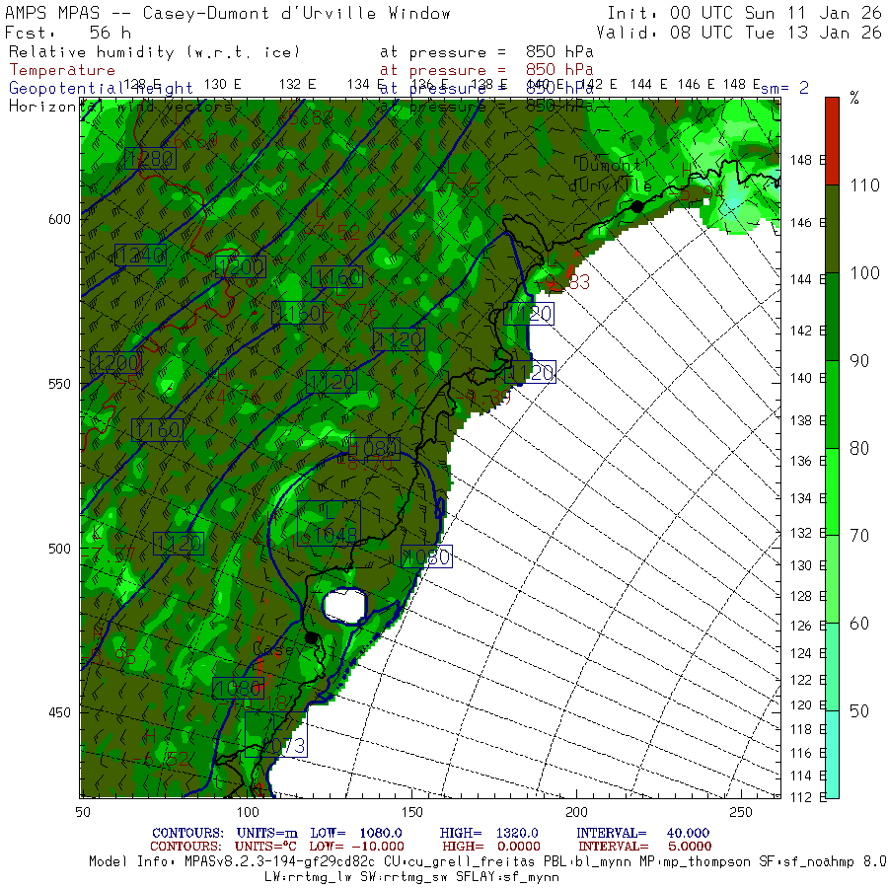Click the '250' bottom axis tick label
The image size is (888, 888).
[x=741, y=812]
